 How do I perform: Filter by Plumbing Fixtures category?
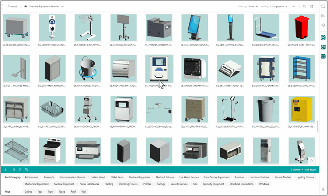pyautogui.click(x=128, y=184)
